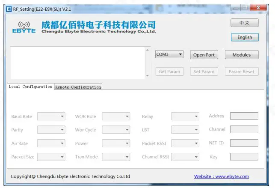Screen dimensions: 275x188
Task: Click the Open Port button
Action: point(204,55)
